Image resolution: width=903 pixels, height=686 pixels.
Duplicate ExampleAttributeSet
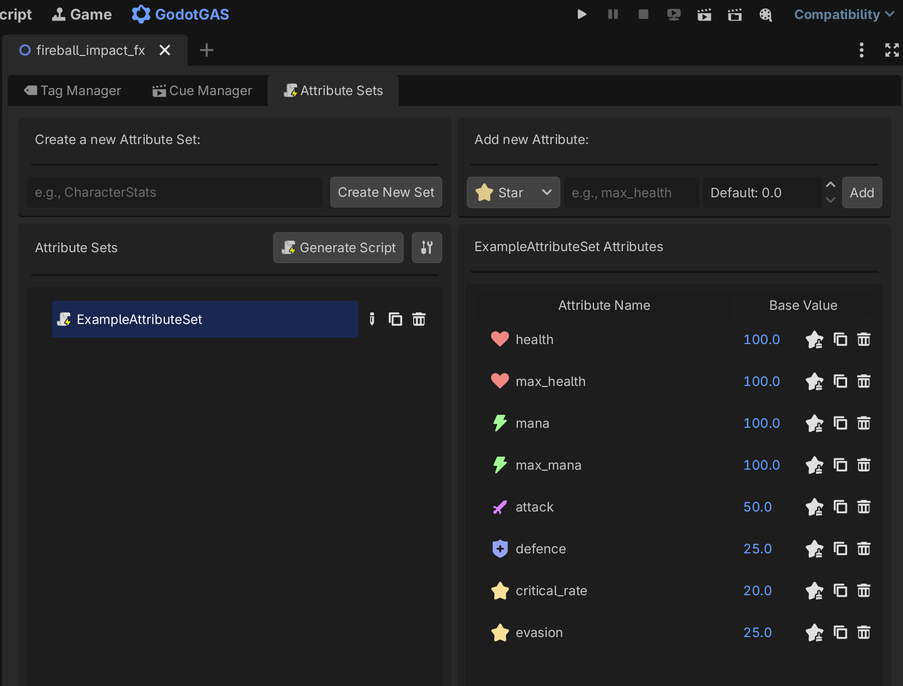[395, 319]
